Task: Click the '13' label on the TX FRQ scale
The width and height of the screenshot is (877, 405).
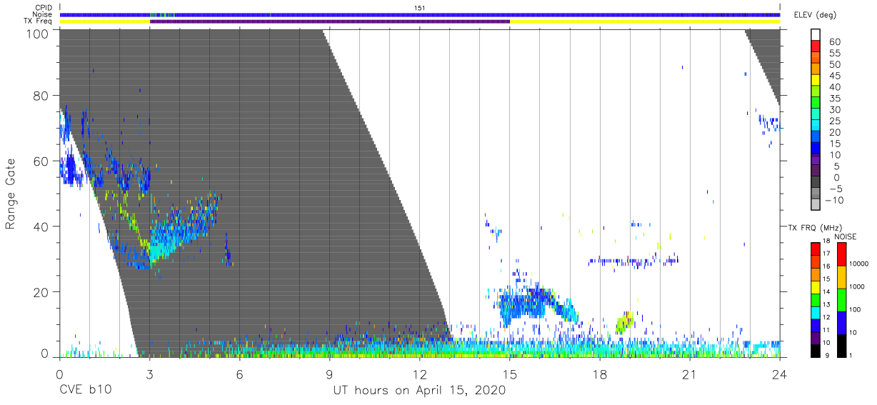Action: pos(826,304)
